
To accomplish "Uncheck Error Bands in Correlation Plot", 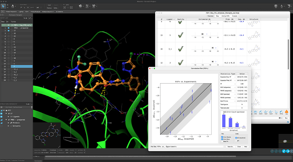I will [x=222, y=137].
